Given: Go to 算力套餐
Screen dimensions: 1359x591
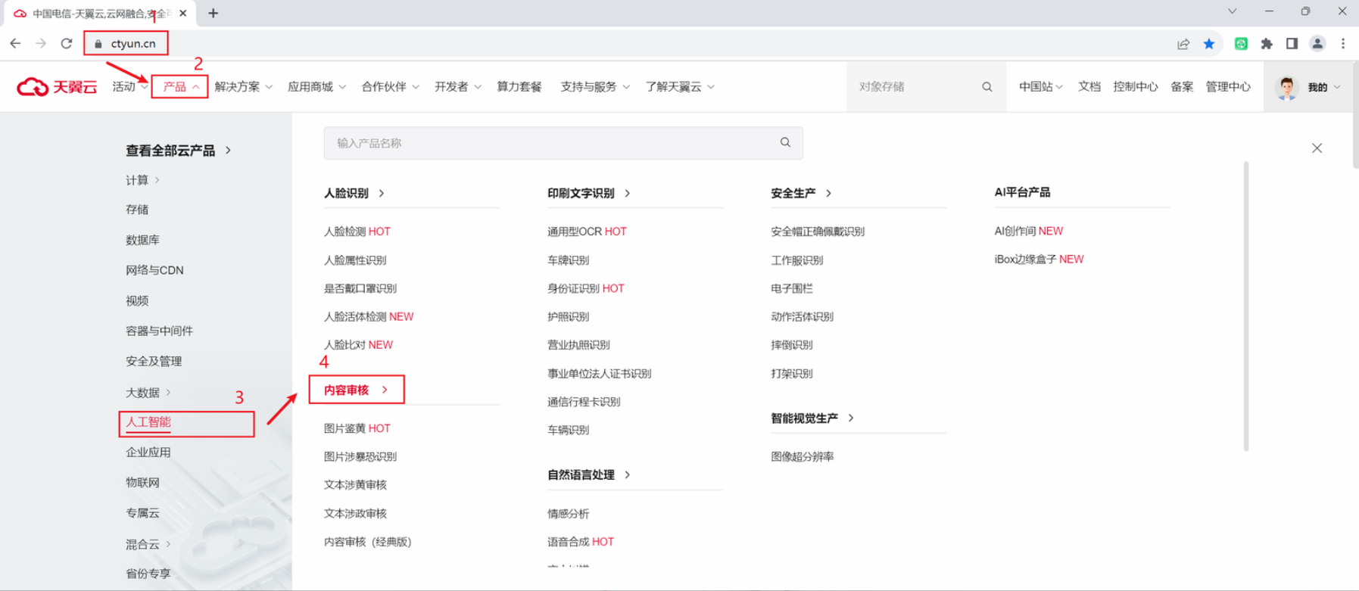Looking at the screenshot, I should [519, 87].
